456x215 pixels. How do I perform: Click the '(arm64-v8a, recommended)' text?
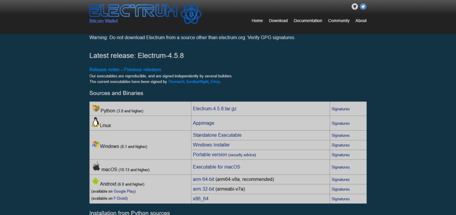coord(244,179)
